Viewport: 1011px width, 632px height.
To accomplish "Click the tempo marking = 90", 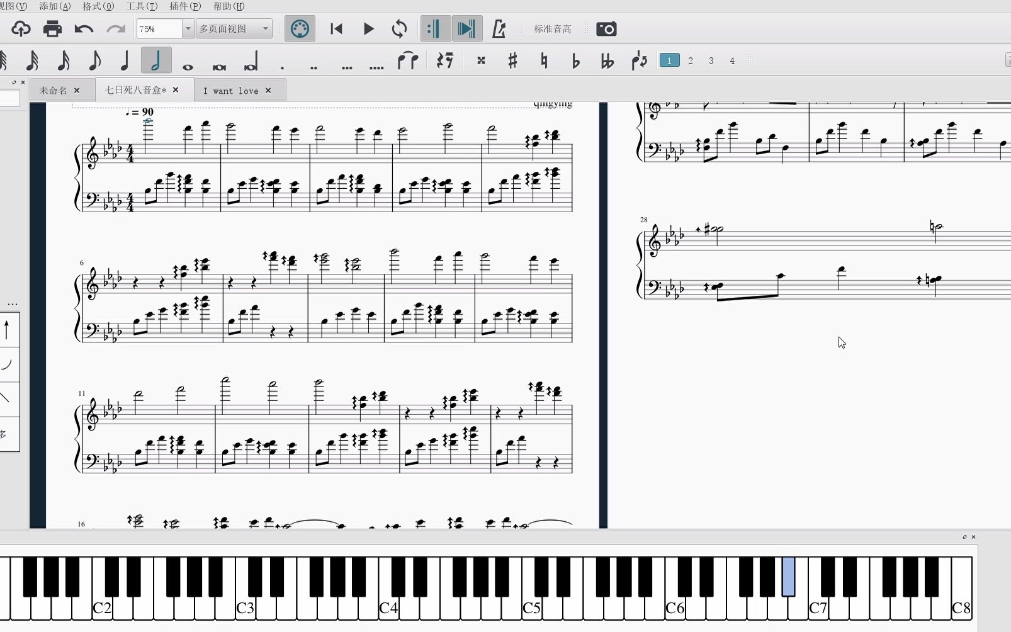I will pos(139,112).
